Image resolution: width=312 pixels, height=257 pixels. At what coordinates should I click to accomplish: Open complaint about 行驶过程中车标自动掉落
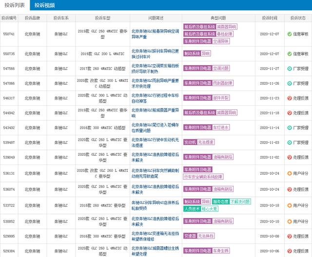[155, 98]
